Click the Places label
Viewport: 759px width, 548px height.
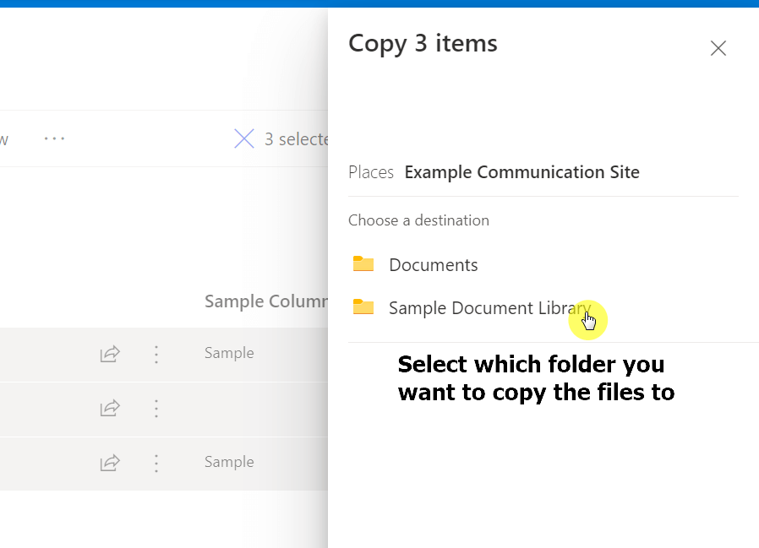tap(371, 172)
